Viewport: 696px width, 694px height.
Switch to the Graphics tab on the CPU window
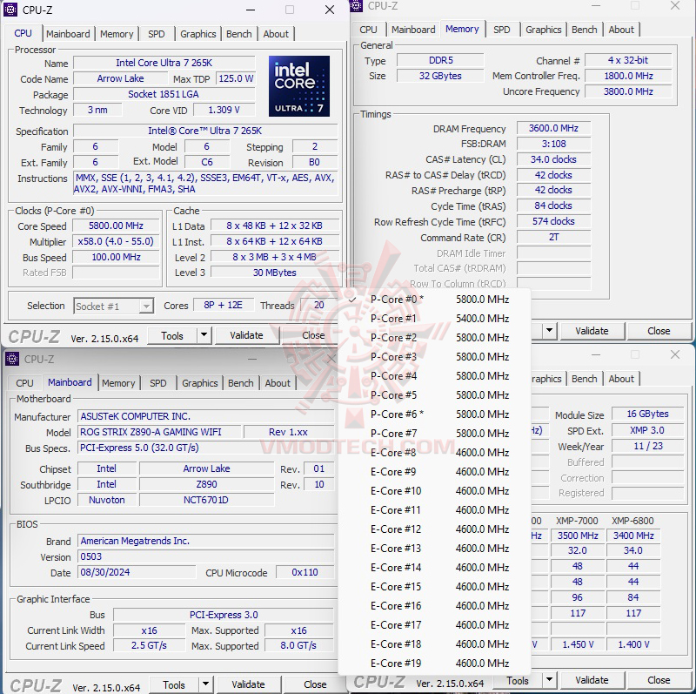[x=197, y=34]
